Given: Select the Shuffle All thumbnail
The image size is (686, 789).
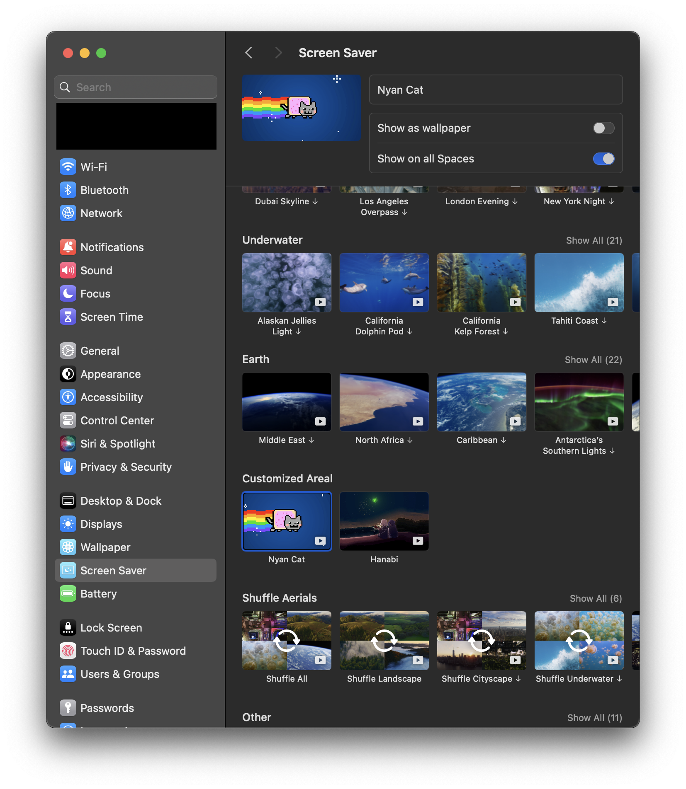Looking at the screenshot, I should coord(287,641).
